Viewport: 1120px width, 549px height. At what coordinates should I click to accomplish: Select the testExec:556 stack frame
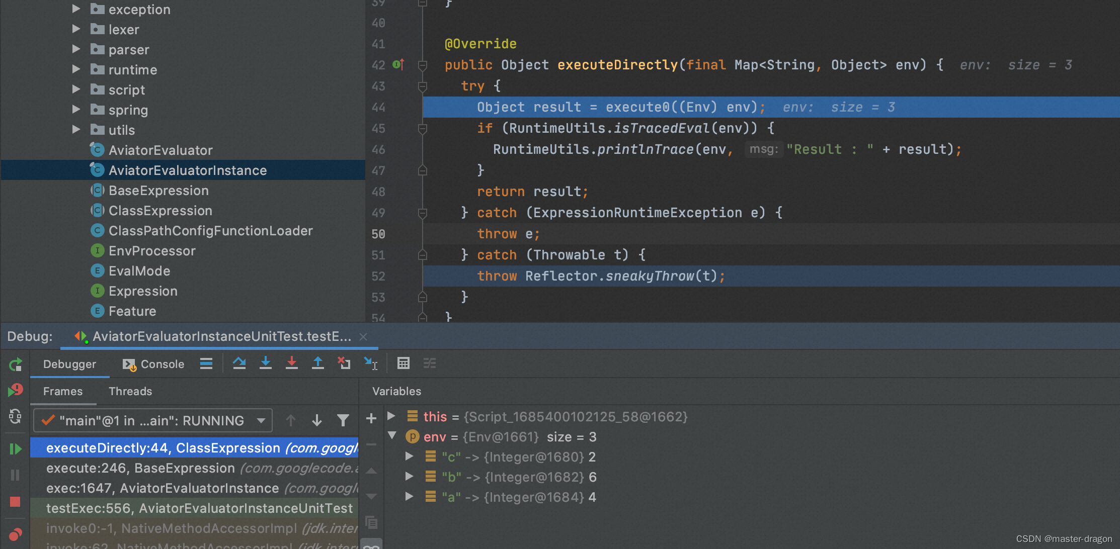point(194,508)
